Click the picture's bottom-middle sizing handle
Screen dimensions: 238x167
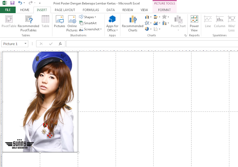(x=40, y=152)
